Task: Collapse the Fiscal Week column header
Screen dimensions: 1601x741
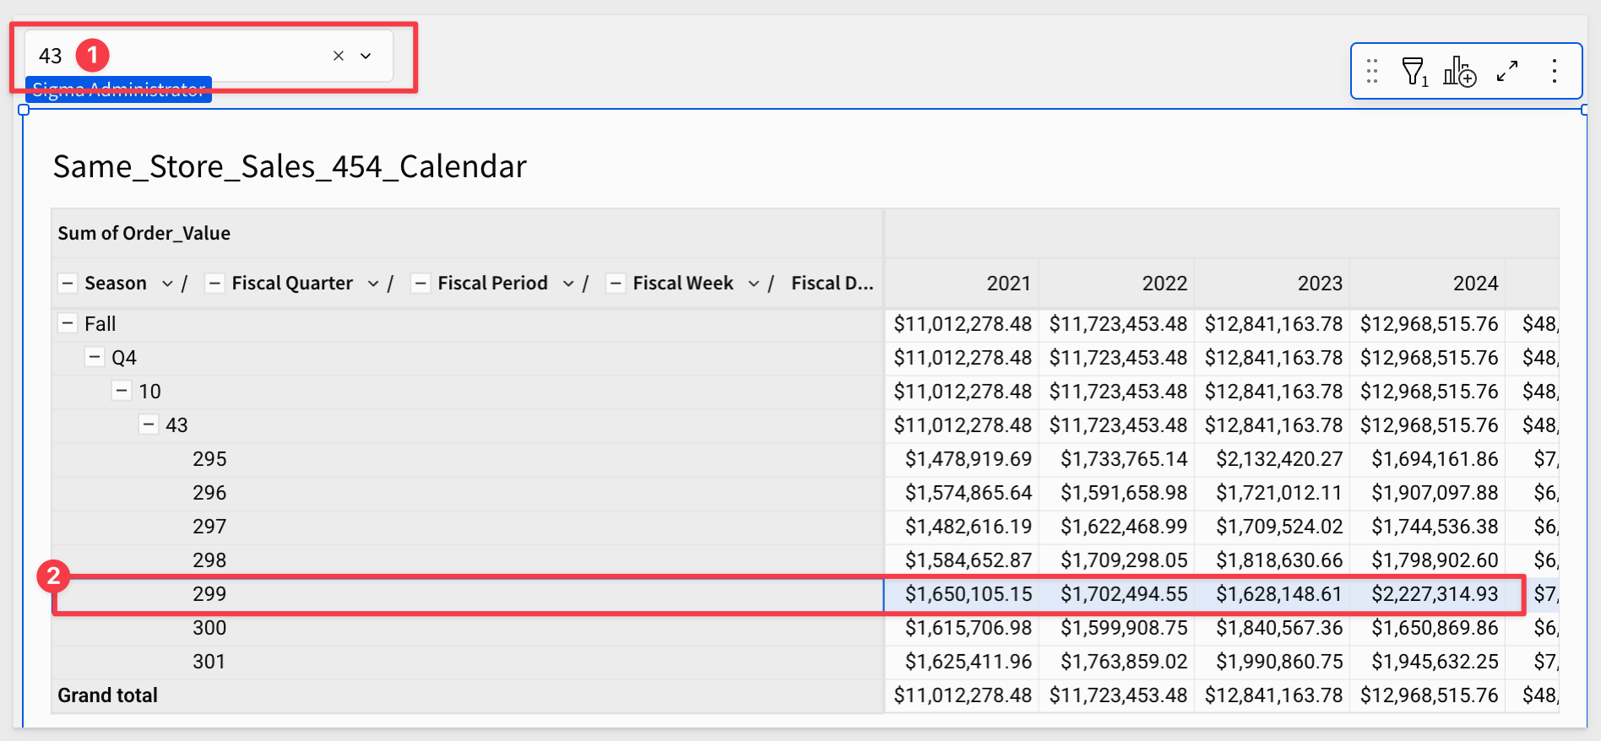Action: click(616, 284)
